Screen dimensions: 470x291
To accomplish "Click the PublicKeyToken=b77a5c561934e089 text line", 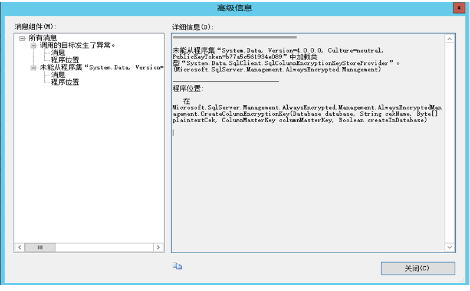I will click(245, 57).
